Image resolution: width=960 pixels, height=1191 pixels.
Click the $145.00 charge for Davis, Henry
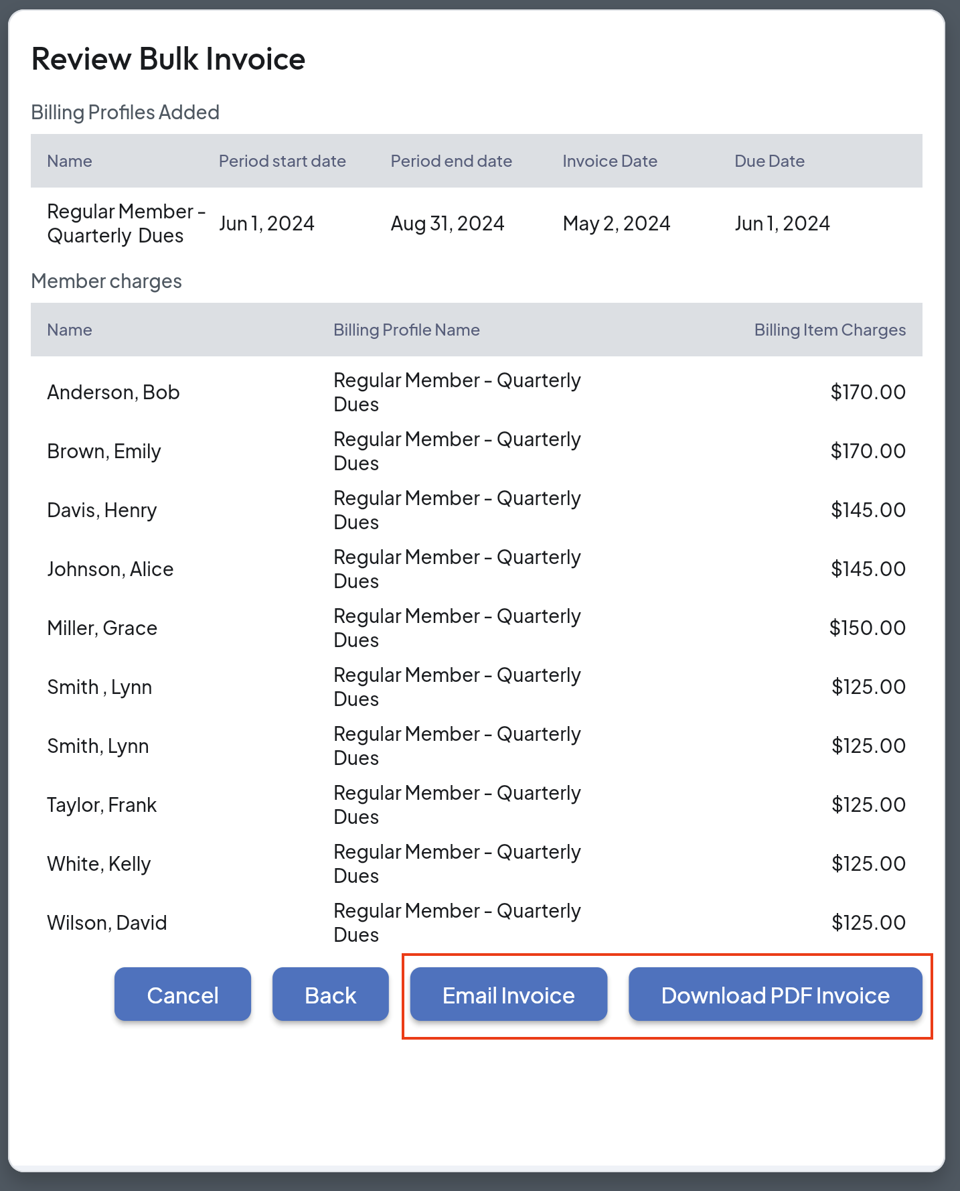click(x=868, y=510)
